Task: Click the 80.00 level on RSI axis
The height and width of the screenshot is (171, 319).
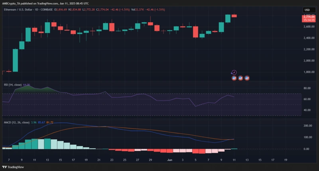Action: (307, 88)
